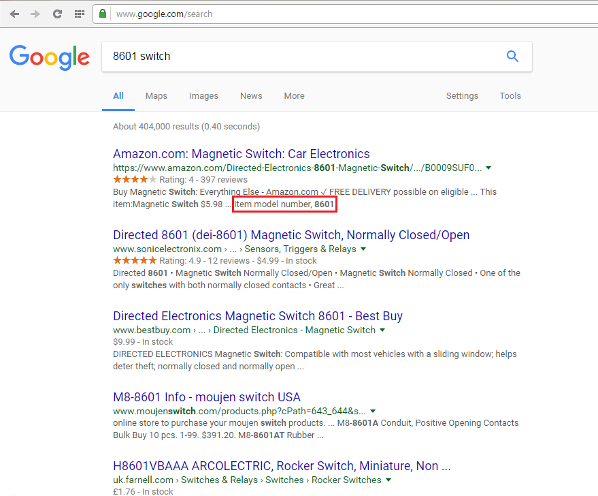Open search Settings
This screenshot has width=598, height=496.
[x=462, y=96]
